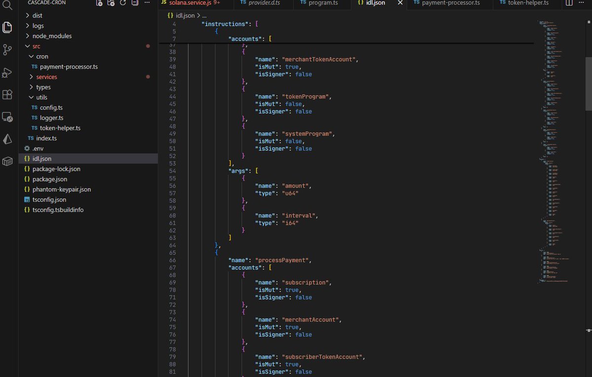Image resolution: width=592 pixels, height=377 pixels.
Task: Open the Source Control view
Action: tap(7, 50)
